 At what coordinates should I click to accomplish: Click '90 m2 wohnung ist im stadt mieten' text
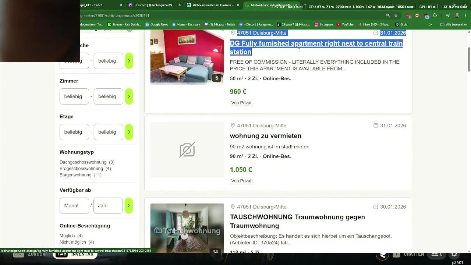(270, 146)
